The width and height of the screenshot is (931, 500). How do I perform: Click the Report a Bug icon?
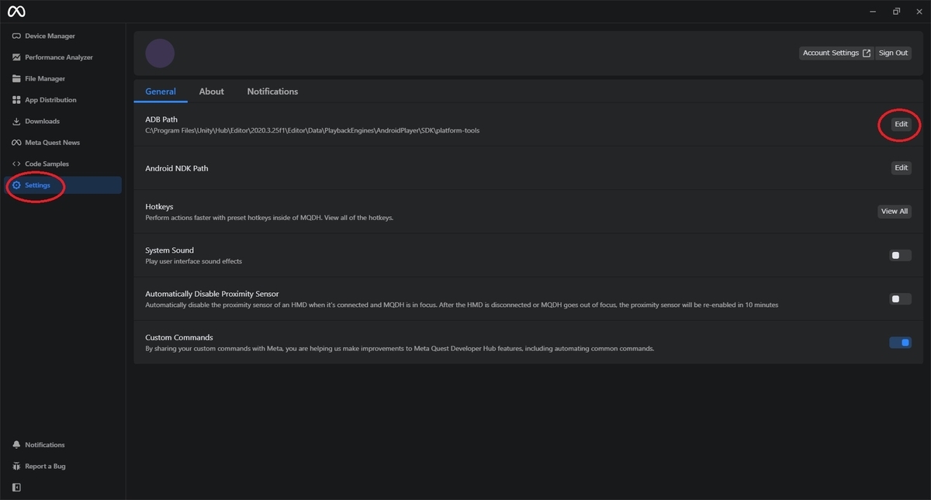(16, 466)
